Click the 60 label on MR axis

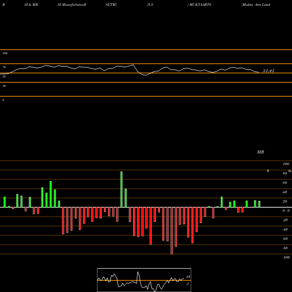coord(285,183)
